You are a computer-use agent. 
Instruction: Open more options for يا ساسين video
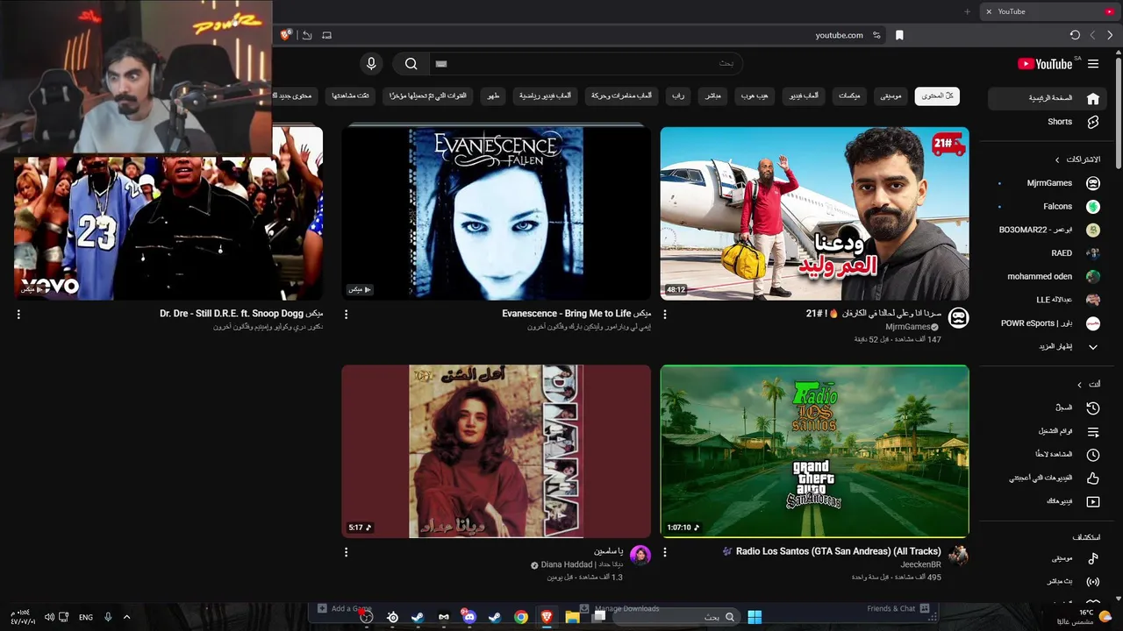coord(346,552)
